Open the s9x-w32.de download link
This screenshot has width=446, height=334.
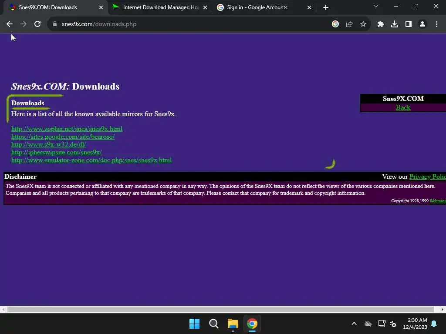(x=48, y=144)
